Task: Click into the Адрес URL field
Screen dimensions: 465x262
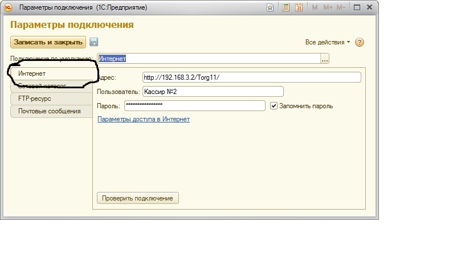Action: point(251,77)
